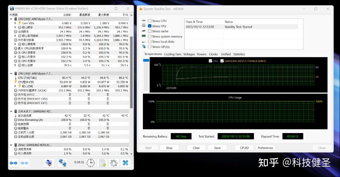This screenshot has width=340, height=177.
Task: Click the AIDA64 flame icon in title bar
Action: [140, 9]
